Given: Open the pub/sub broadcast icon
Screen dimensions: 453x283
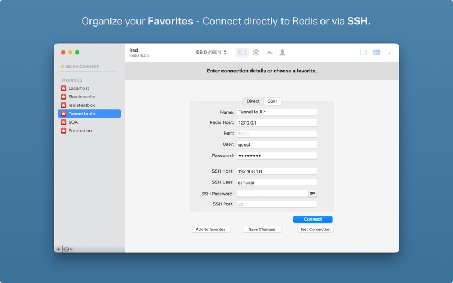Looking at the screenshot, I should click(256, 53).
